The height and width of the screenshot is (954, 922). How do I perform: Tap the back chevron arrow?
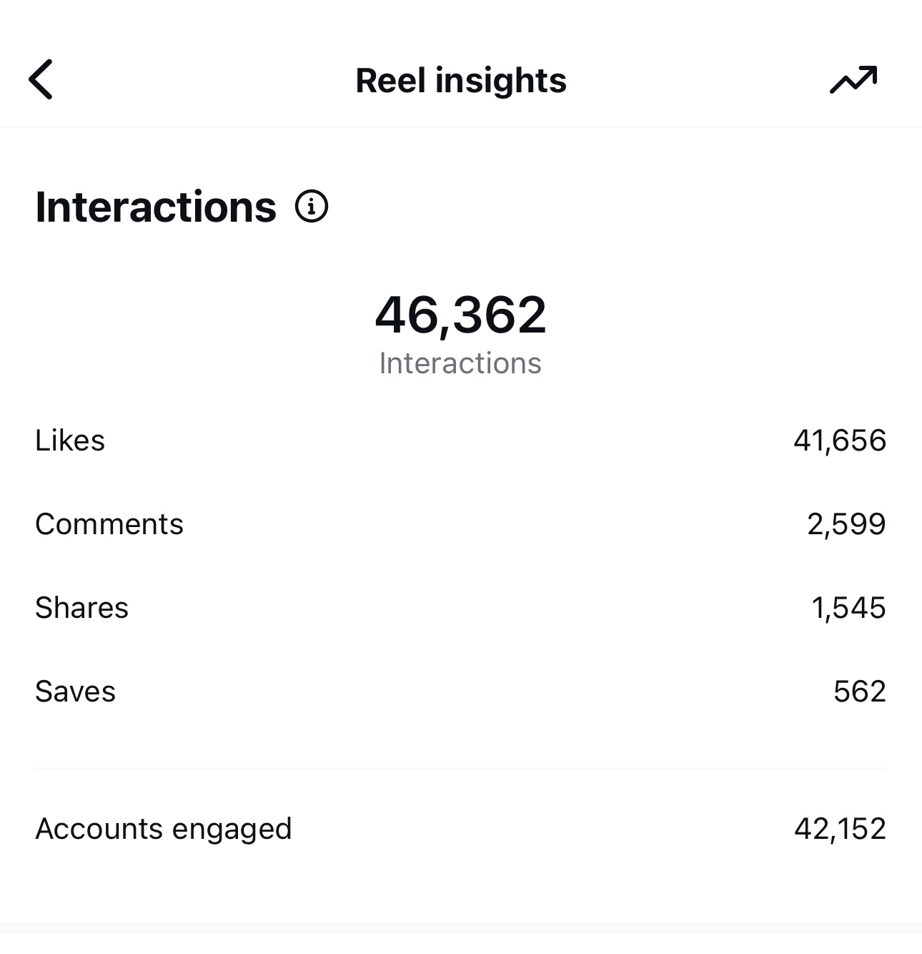click(x=41, y=79)
